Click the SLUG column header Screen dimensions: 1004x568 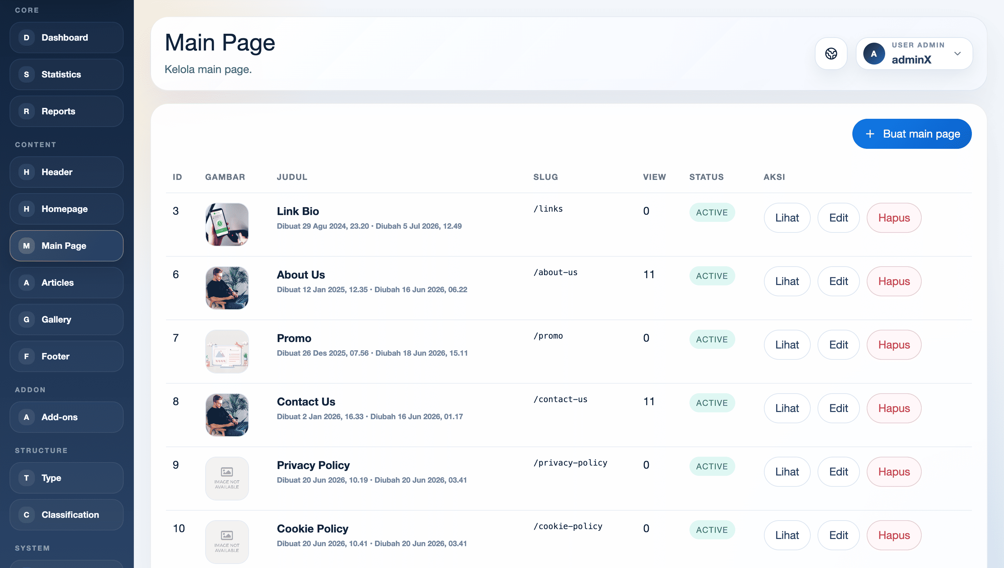545,177
